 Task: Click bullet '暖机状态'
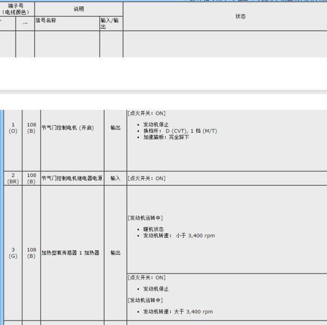click(x=153, y=229)
